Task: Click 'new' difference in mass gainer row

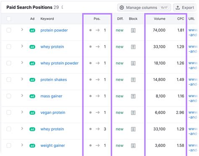Action: click(120, 96)
